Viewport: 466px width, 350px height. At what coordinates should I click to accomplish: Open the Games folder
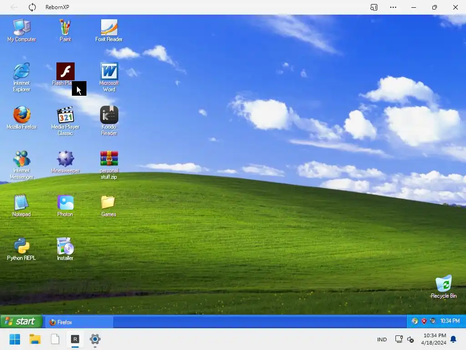coord(108,206)
